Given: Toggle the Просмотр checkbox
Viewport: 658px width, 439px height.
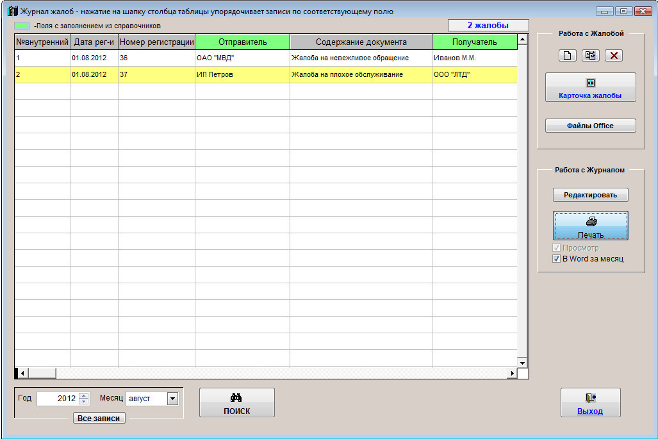Looking at the screenshot, I should click(x=556, y=247).
